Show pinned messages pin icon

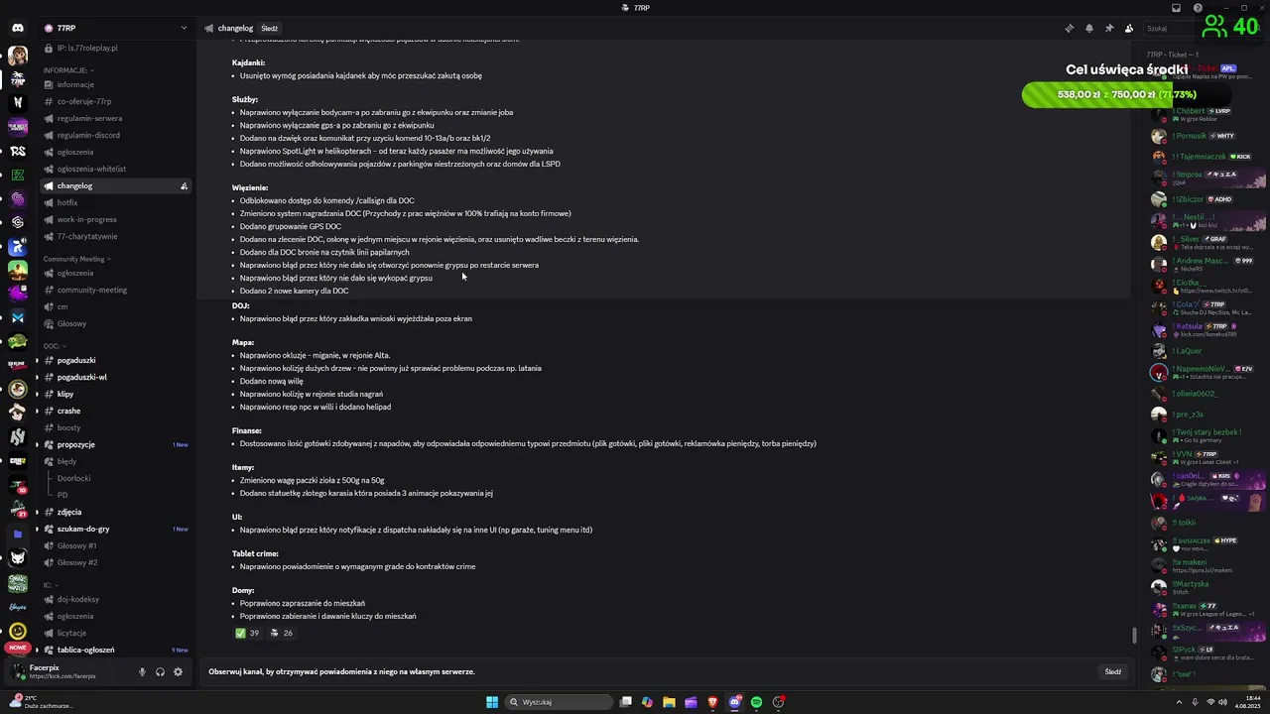tap(1109, 29)
